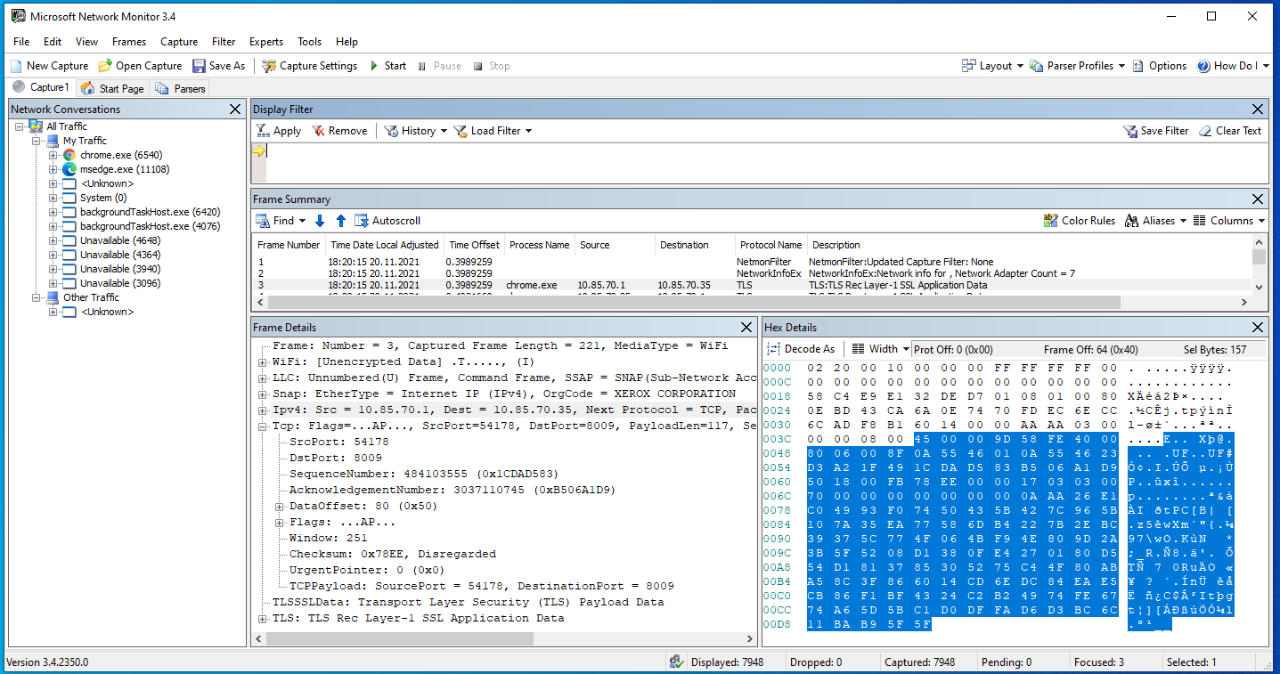Click the Save As disk icon

198,66
